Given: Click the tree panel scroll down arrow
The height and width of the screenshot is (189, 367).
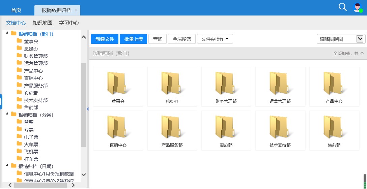Looking at the screenshot, I should pyautogui.click(x=84, y=175).
